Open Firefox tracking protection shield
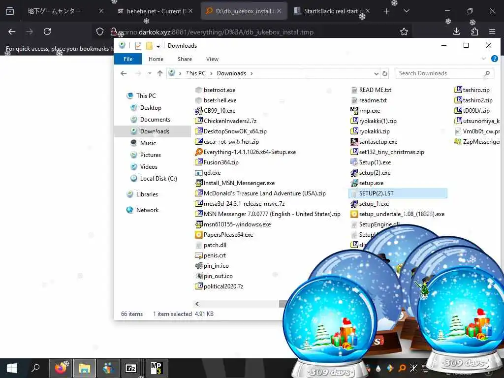 (100, 31)
